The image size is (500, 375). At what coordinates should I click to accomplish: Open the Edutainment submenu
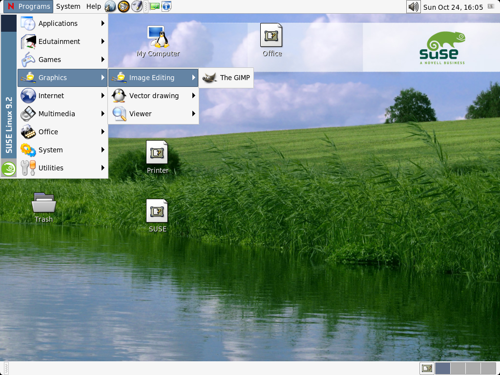[x=62, y=42]
